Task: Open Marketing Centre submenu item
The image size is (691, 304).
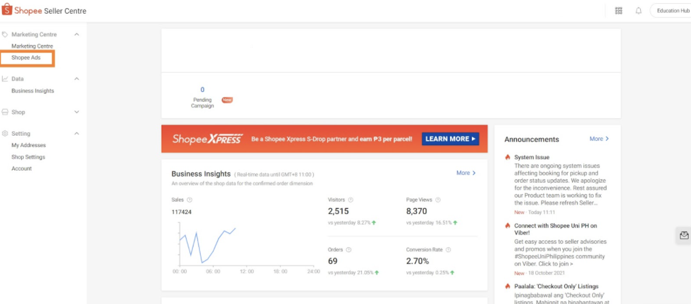Action: [x=32, y=46]
